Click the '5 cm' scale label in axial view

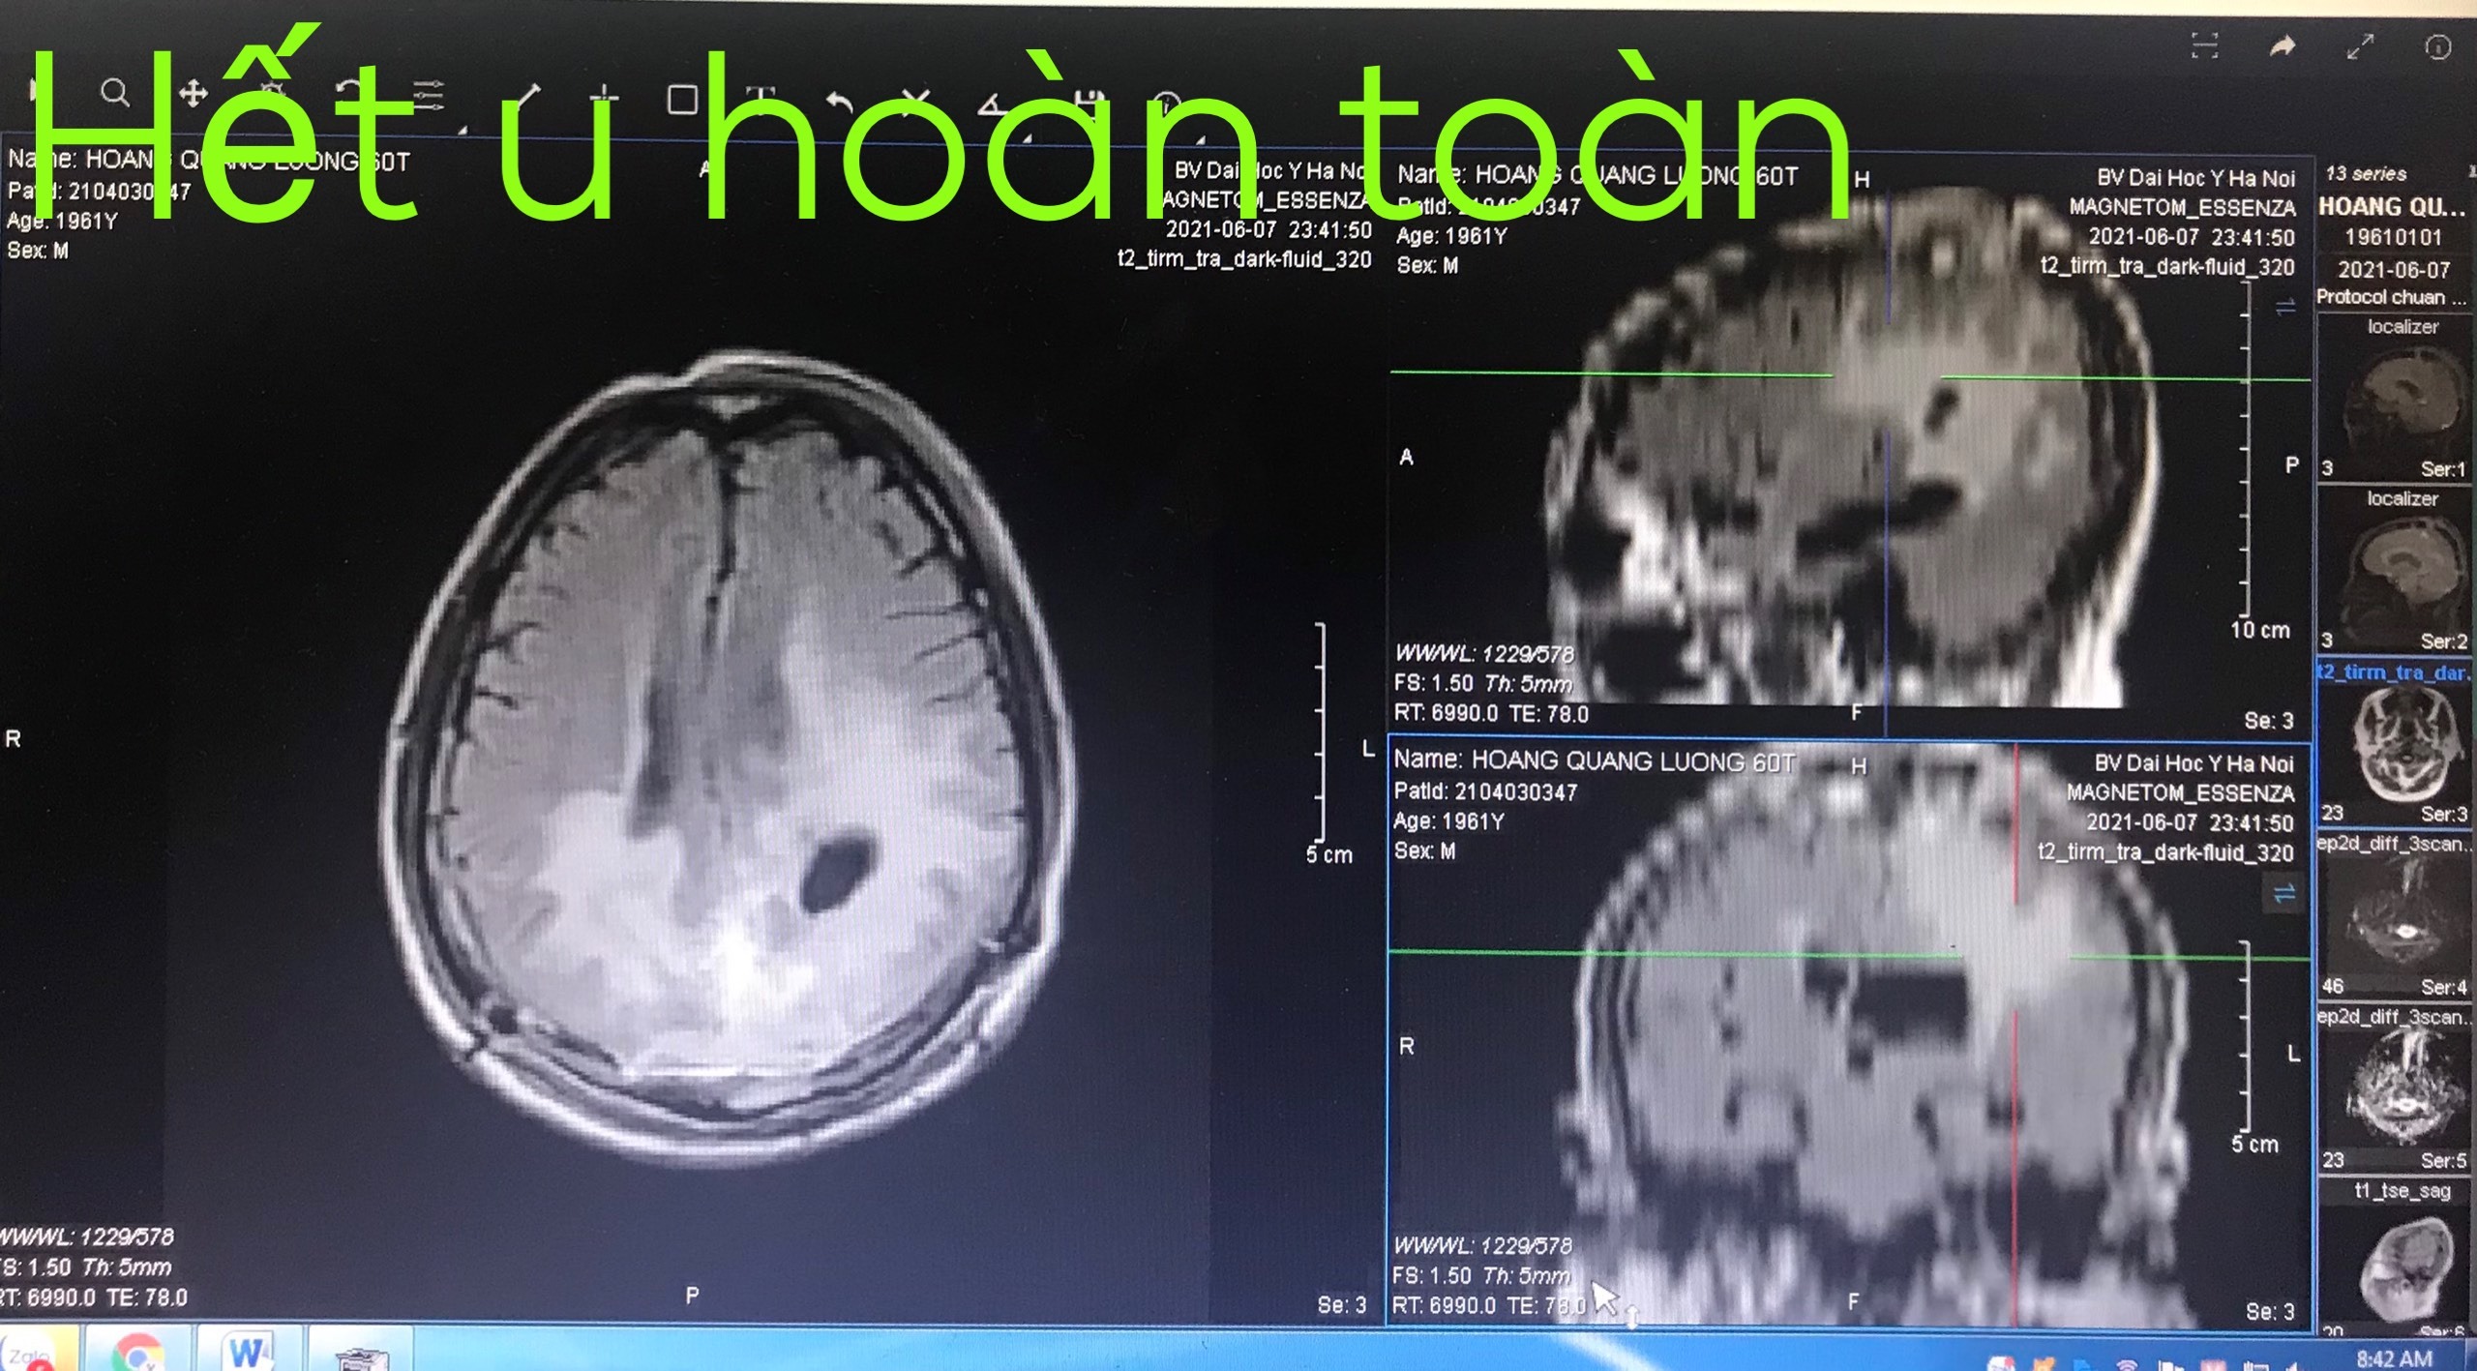click(x=1329, y=854)
